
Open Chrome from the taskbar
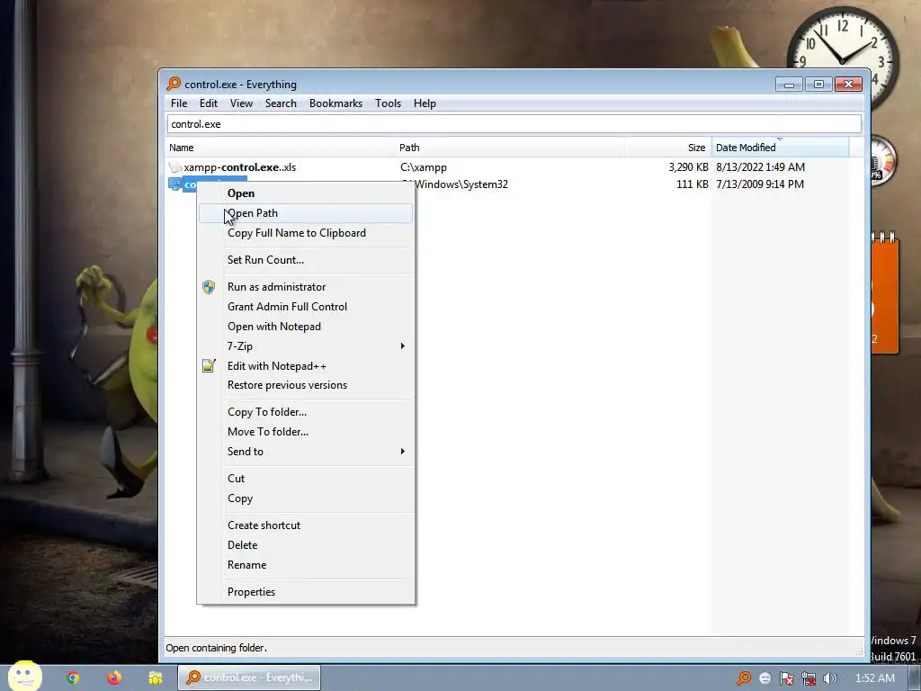click(73, 678)
